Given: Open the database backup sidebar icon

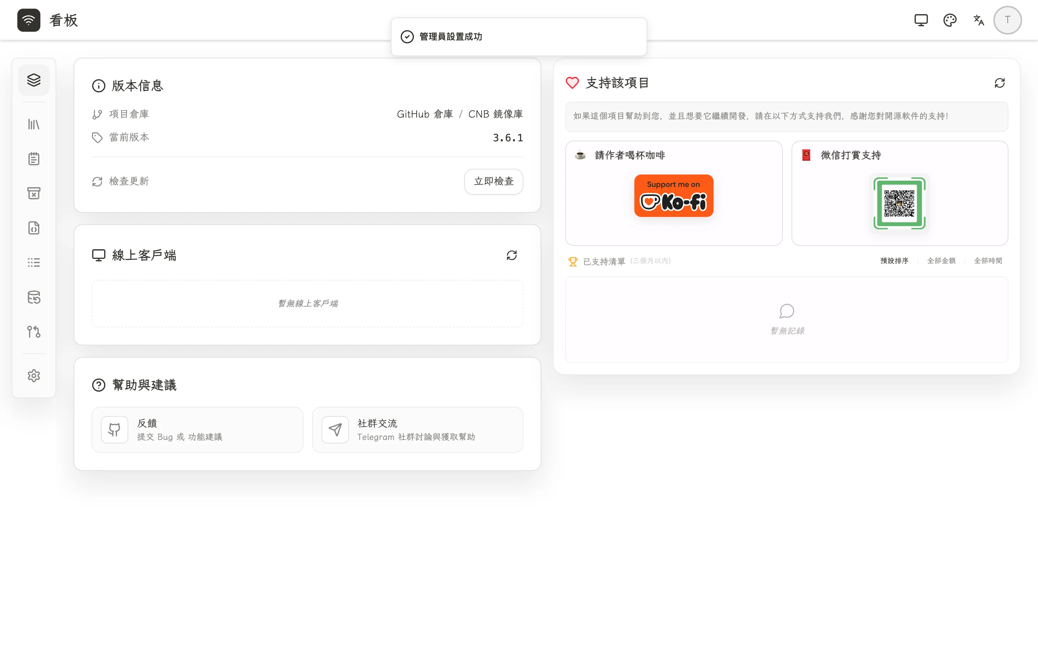Looking at the screenshot, I should click(x=34, y=297).
